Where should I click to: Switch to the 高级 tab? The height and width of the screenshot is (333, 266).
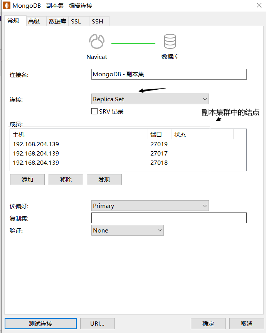pyautogui.click(x=36, y=21)
